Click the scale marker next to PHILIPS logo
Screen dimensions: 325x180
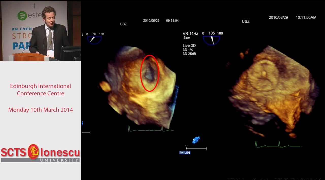click(x=196, y=148)
